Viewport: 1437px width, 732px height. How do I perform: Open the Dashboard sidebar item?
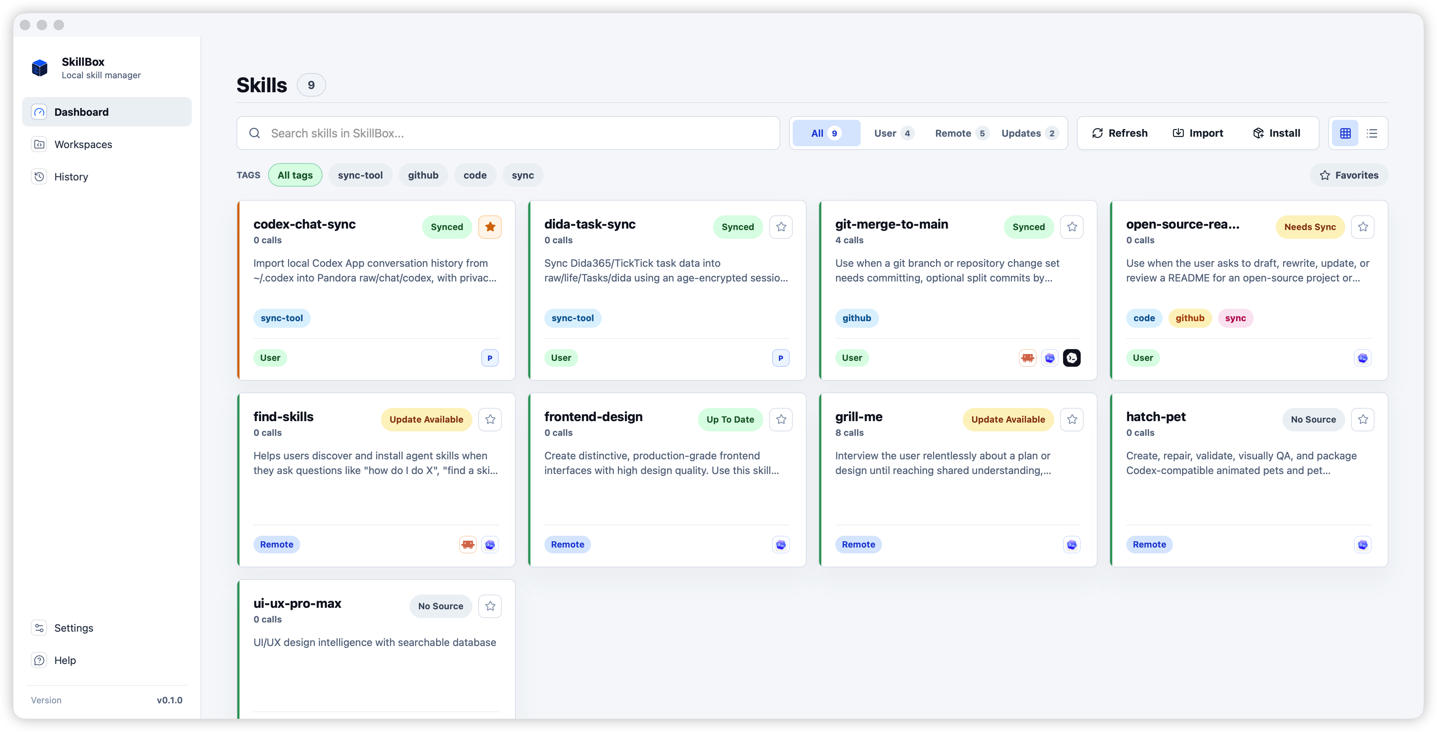(107, 112)
